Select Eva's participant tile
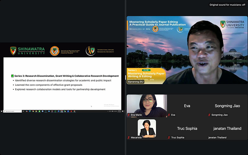 pyautogui.click(x=187, y=106)
